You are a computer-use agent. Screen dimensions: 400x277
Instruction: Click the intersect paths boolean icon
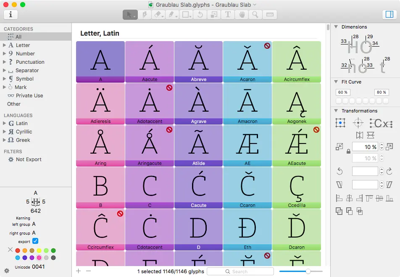(x=359, y=211)
